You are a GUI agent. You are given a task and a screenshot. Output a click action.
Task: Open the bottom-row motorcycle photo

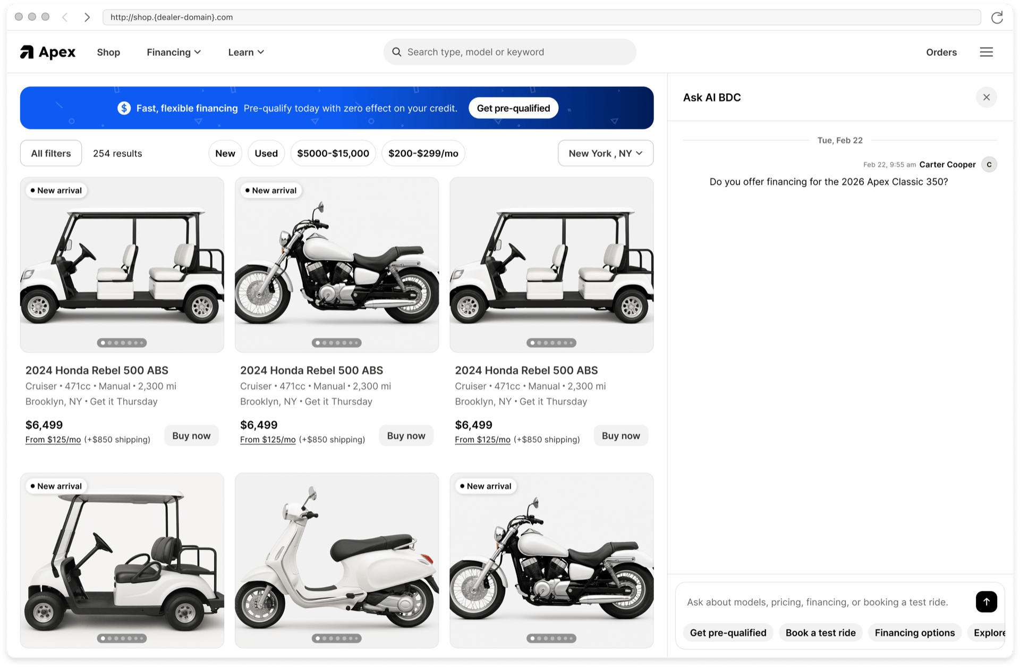pyautogui.click(x=551, y=560)
